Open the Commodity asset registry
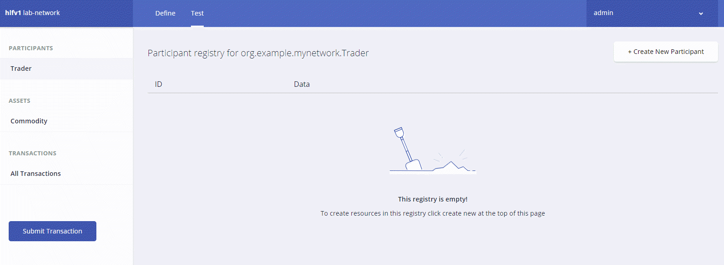This screenshot has height=265, width=724. (x=29, y=121)
